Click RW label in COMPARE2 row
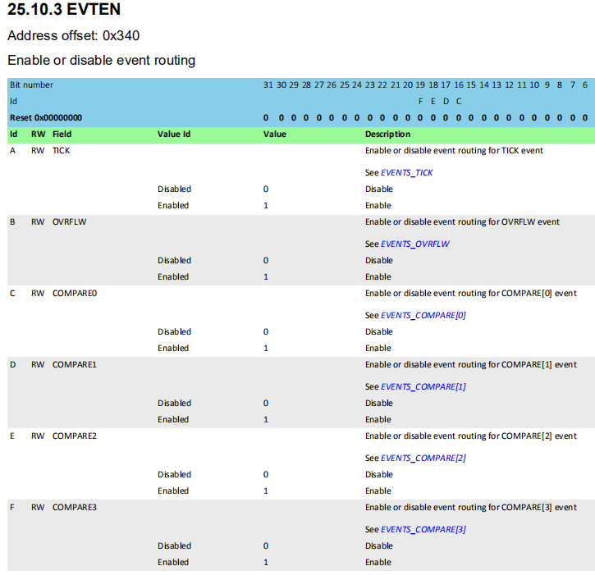 [x=38, y=436]
